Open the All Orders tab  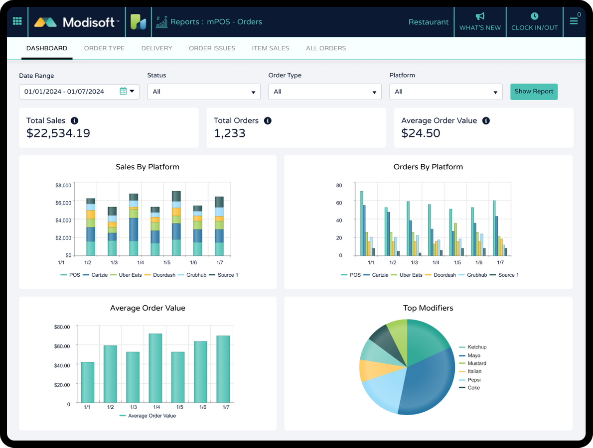(x=326, y=48)
